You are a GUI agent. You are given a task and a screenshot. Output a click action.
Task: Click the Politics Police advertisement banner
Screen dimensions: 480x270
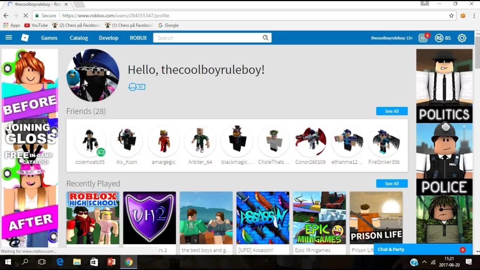coord(444,146)
